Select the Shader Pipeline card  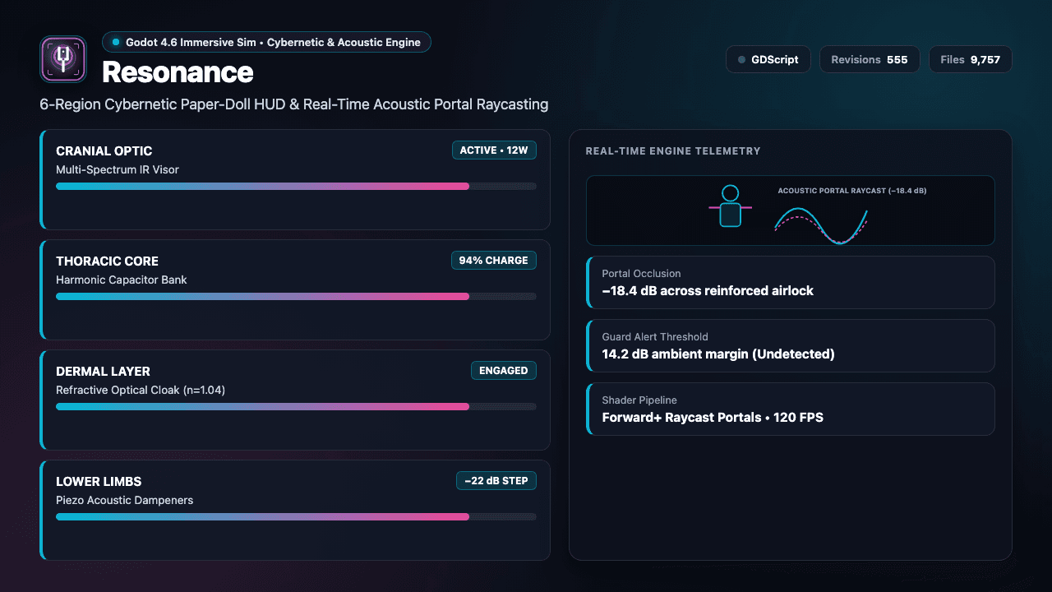[x=791, y=409]
